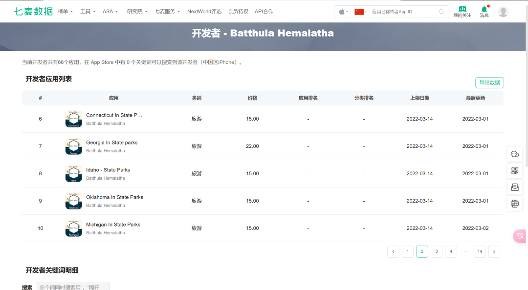Click row number 10

41,228
